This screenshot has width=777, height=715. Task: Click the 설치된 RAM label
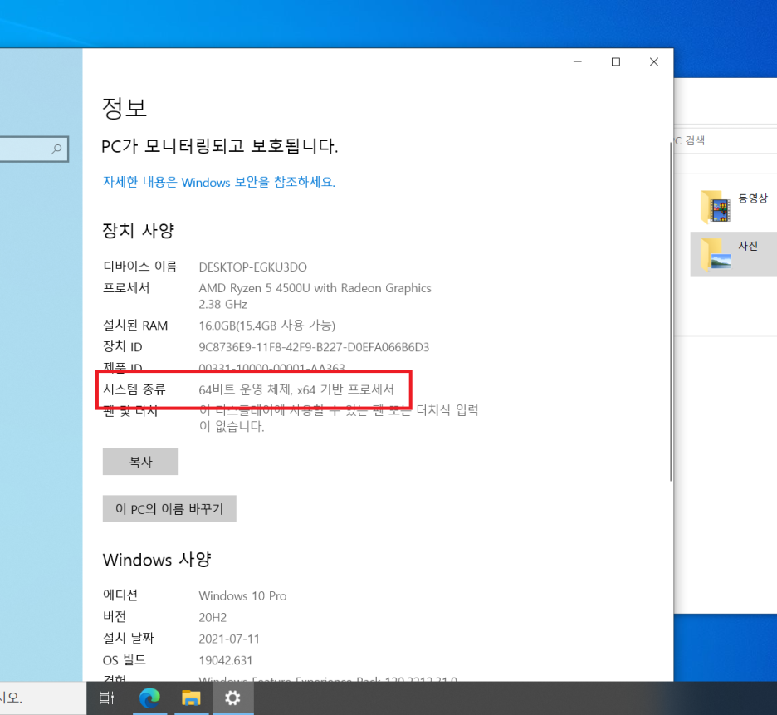(135, 326)
